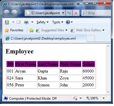Select the employee.xml tab

pos(45,38)
